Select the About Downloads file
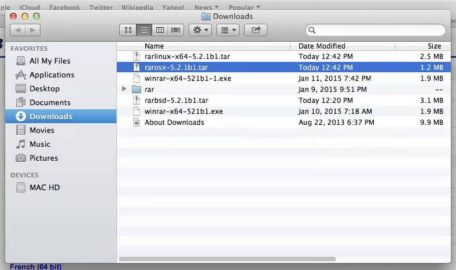The width and height of the screenshot is (456, 270). point(284,123)
